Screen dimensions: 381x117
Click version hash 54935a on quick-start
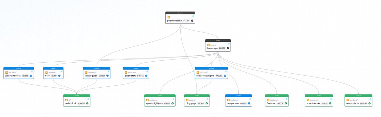(x=140, y=76)
